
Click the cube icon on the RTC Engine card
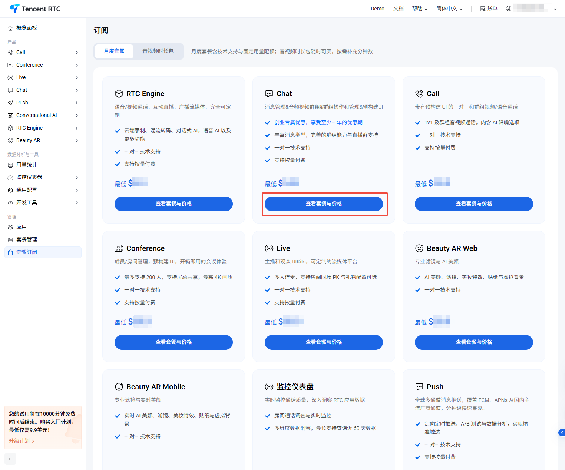[x=119, y=93]
